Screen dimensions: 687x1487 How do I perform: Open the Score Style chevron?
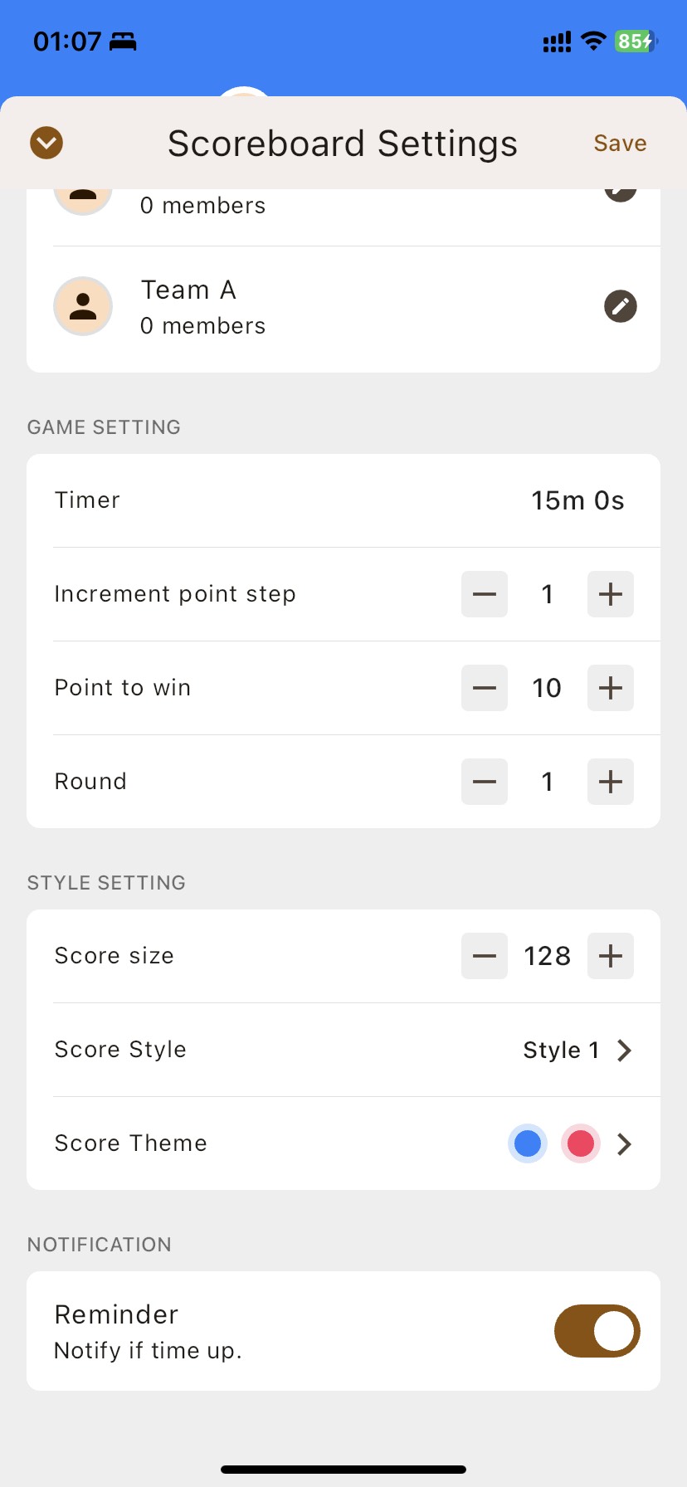coord(625,1051)
